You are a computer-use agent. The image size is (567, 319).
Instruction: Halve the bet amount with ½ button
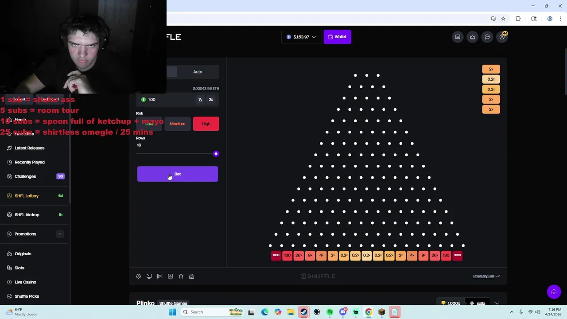tap(200, 100)
